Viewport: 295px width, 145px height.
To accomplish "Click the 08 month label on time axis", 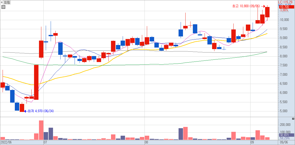I will (146, 142).
